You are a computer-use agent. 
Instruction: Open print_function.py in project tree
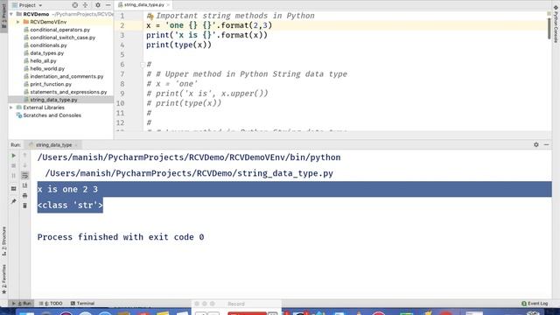pos(51,84)
